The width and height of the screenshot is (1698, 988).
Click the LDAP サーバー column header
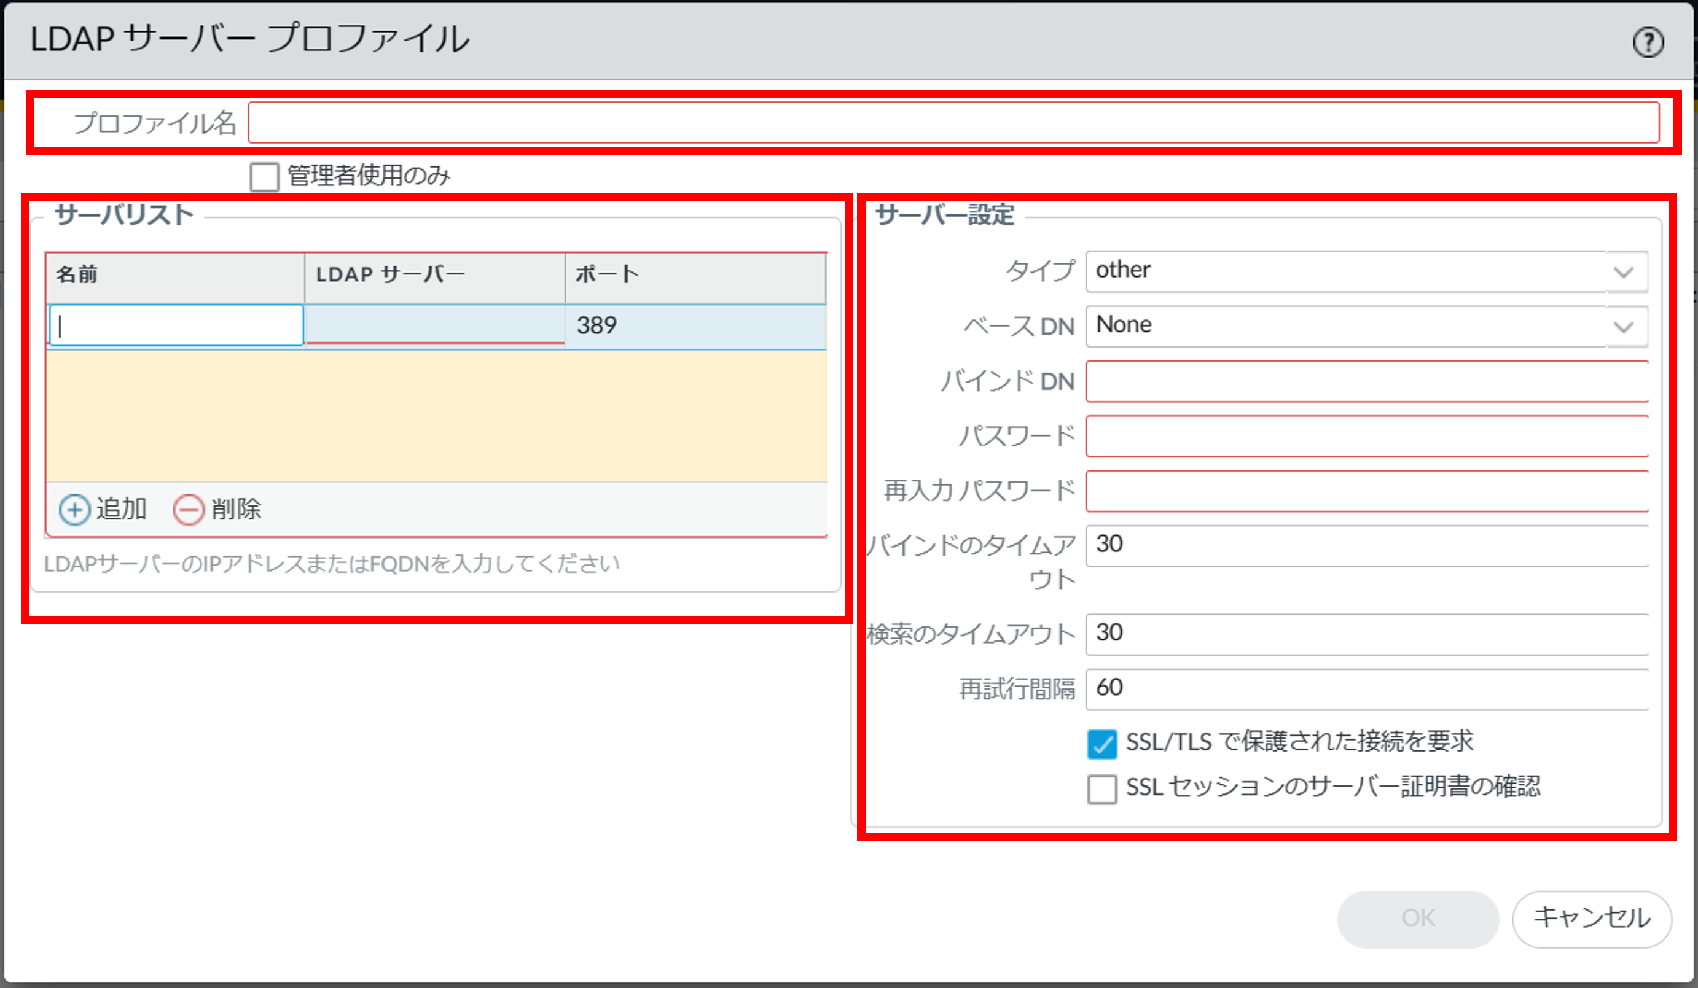tap(434, 274)
